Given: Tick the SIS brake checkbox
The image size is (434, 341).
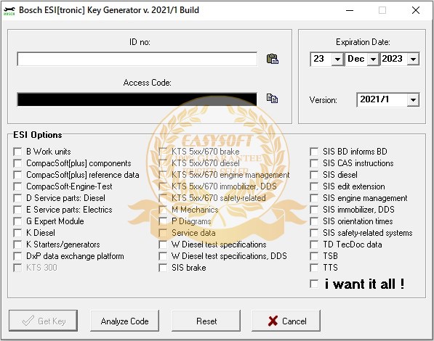Looking at the screenshot, I should click(163, 268).
